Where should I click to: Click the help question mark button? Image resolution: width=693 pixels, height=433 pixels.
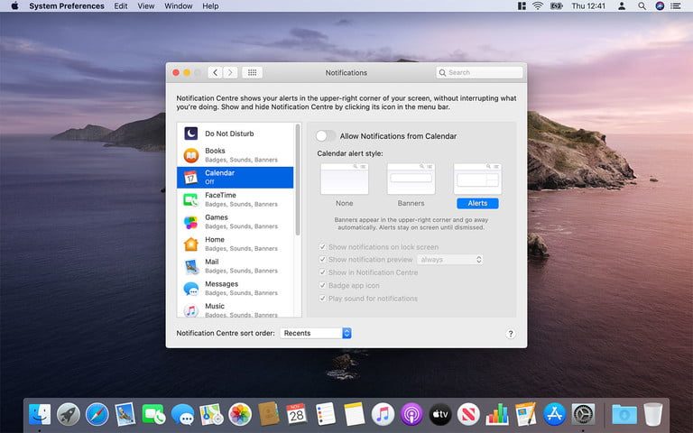[x=510, y=334]
